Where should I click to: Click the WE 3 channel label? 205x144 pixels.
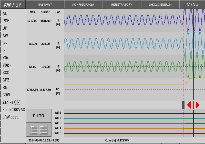pyautogui.click(x=58, y=123)
